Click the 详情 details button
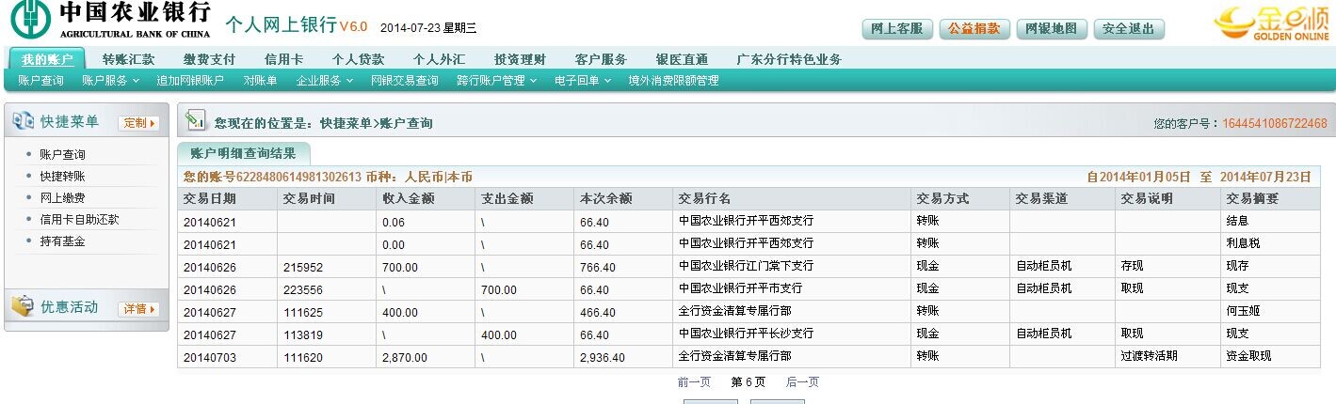This screenshot has height=404, width=1336. (x=138, y=308)
